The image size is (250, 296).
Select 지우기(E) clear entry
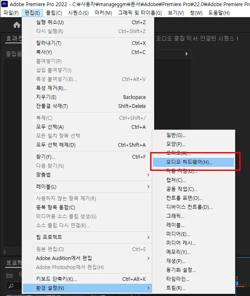pos(88,97)
